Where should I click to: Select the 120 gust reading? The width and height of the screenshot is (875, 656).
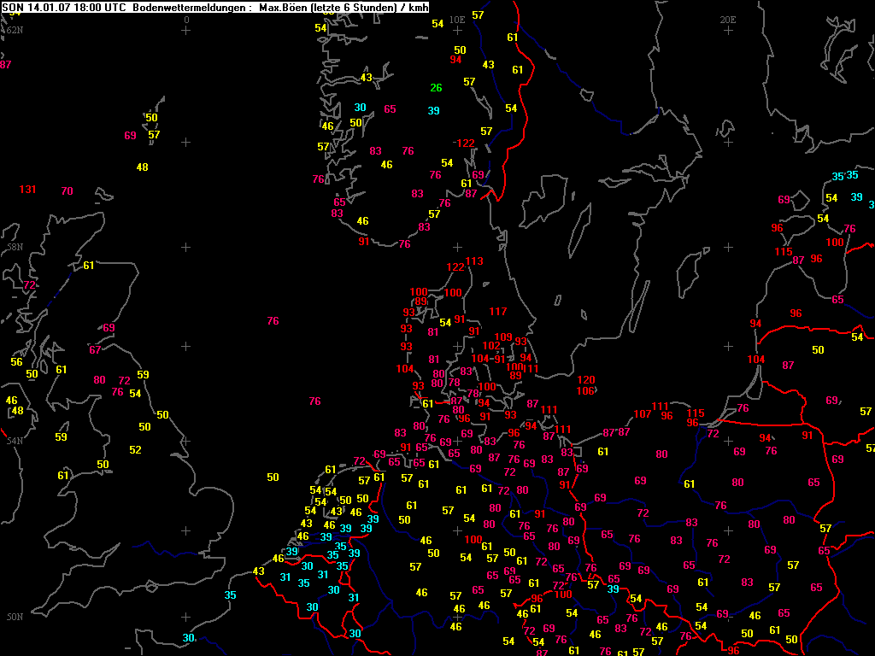click(586, 380)
